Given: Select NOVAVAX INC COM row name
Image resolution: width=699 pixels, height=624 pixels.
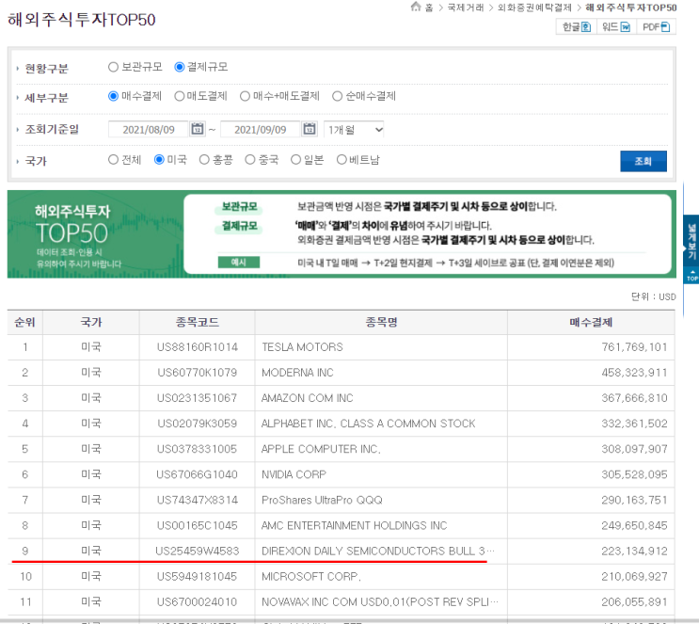Looking at the screenshot, I should (x=380, y=601).
